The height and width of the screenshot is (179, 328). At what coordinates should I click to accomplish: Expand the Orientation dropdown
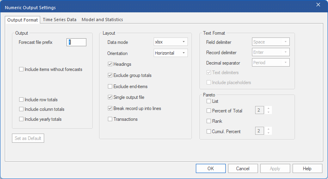tap(170, 53)
